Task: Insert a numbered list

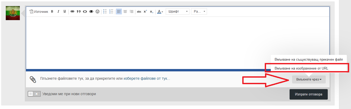Action: pyautogui.click(x=111, y=12)
